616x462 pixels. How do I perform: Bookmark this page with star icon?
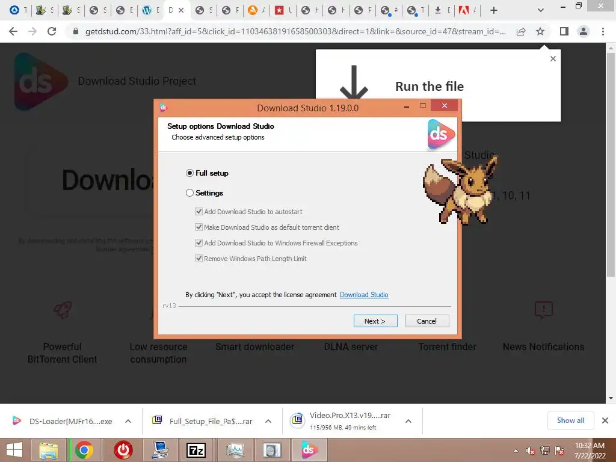click(540, 31)
